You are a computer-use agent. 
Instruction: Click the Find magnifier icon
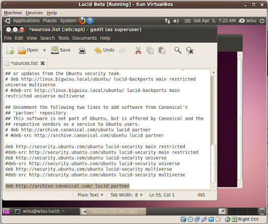[x=178, y=50]
